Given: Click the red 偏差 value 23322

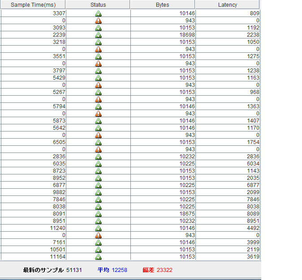Looking at the screenshot, I should tap(164, 270).
